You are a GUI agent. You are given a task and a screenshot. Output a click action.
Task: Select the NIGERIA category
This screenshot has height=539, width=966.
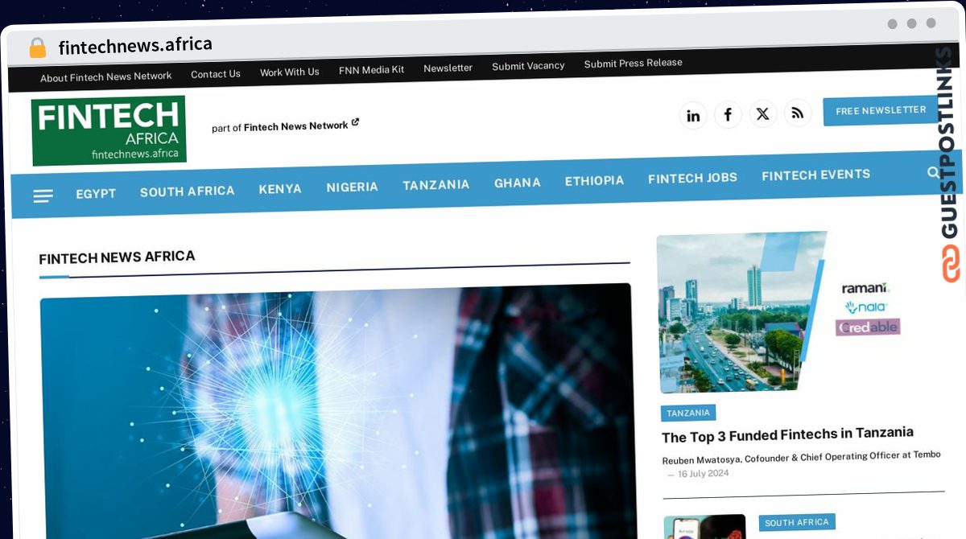point(352,187)
